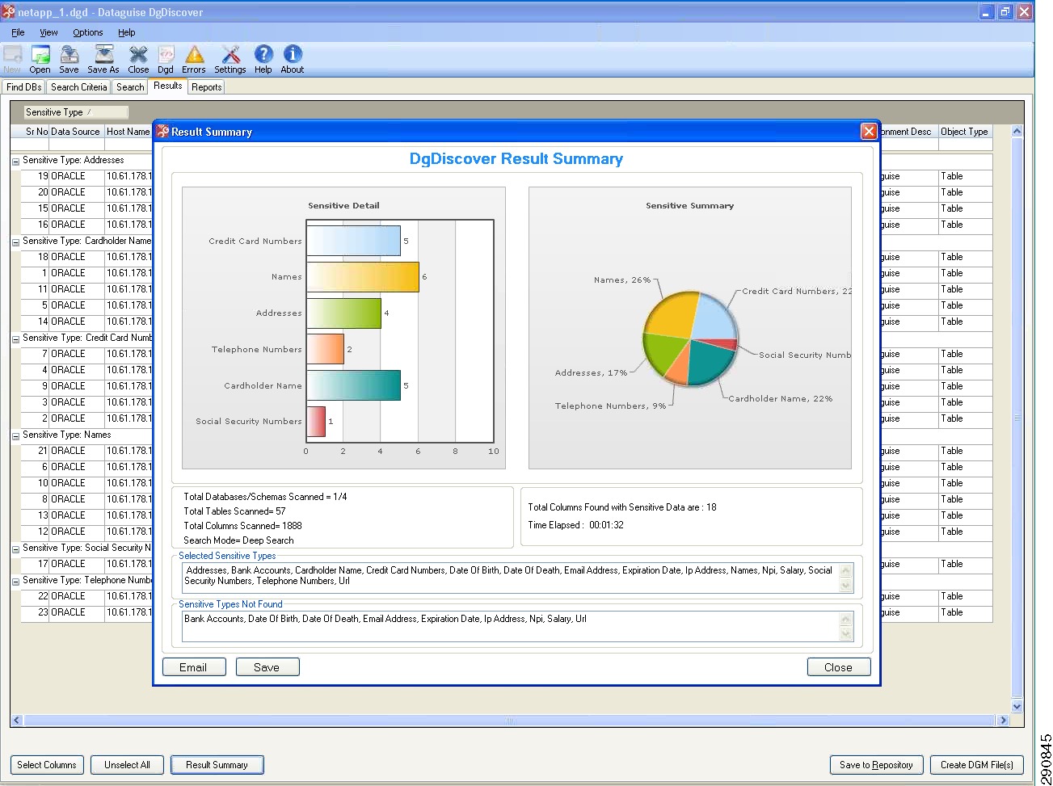Click the Close button in Result Summary

[x=839, y=667]
